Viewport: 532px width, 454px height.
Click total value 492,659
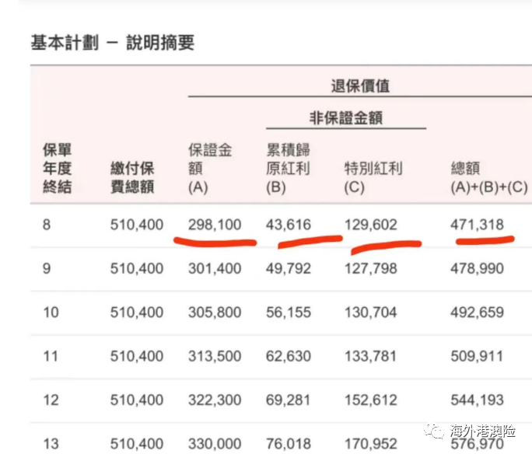point(477,313)
